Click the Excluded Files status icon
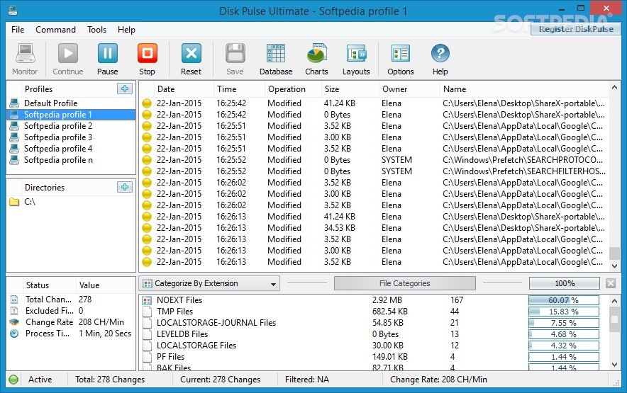This screenshot has height=393, width=627. coord(14,311)
